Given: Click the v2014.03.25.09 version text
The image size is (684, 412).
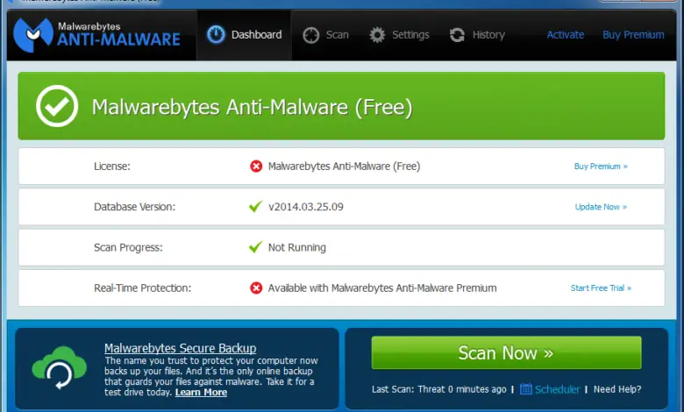Looking at the screenshot, I should (306, 207).
